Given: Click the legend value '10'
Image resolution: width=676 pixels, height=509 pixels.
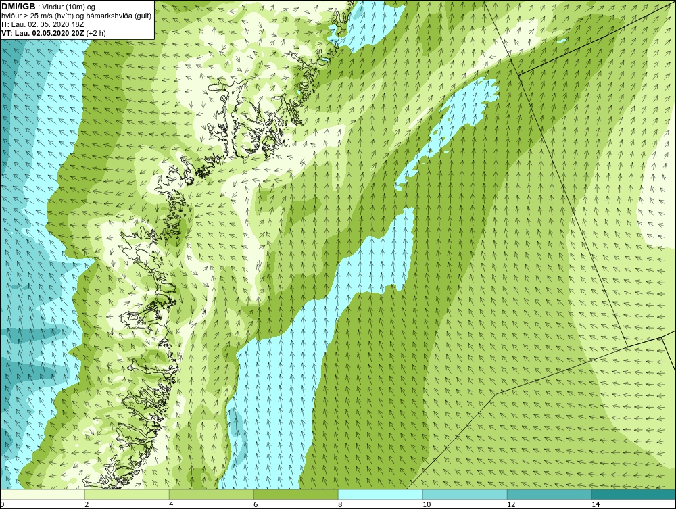Looking at the screenshot, I should tap(427, 504).
